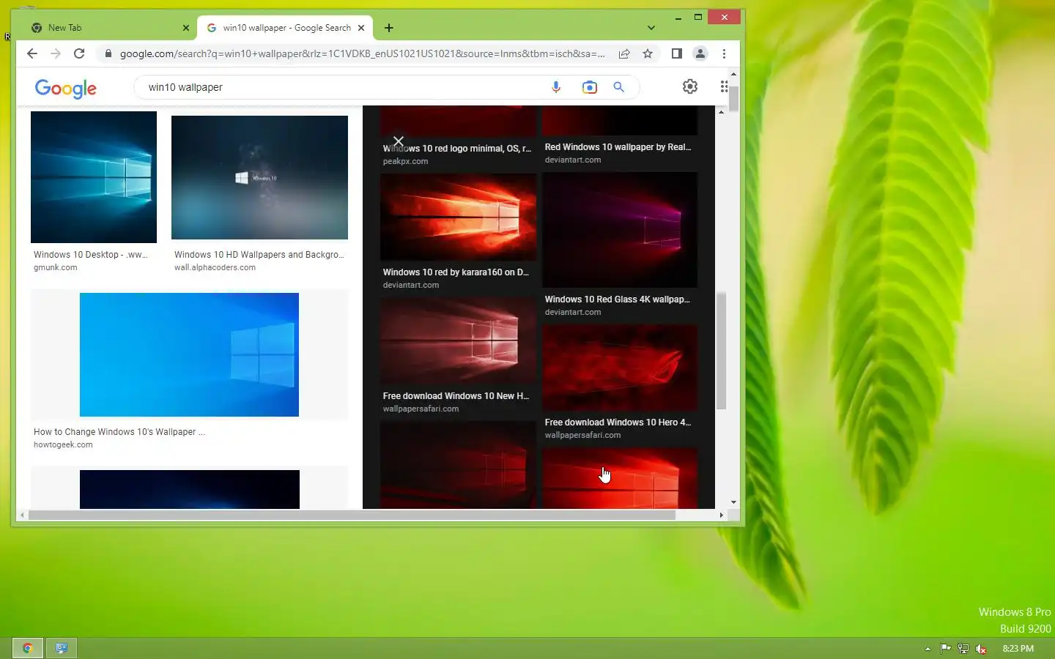Click the wall.alphacoders.com source text
The width and height of the screenshot is (1055, 659).
(215, 267)
